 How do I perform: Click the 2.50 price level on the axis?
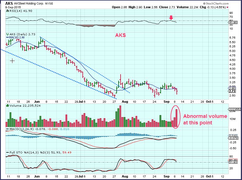click(232, 96)
